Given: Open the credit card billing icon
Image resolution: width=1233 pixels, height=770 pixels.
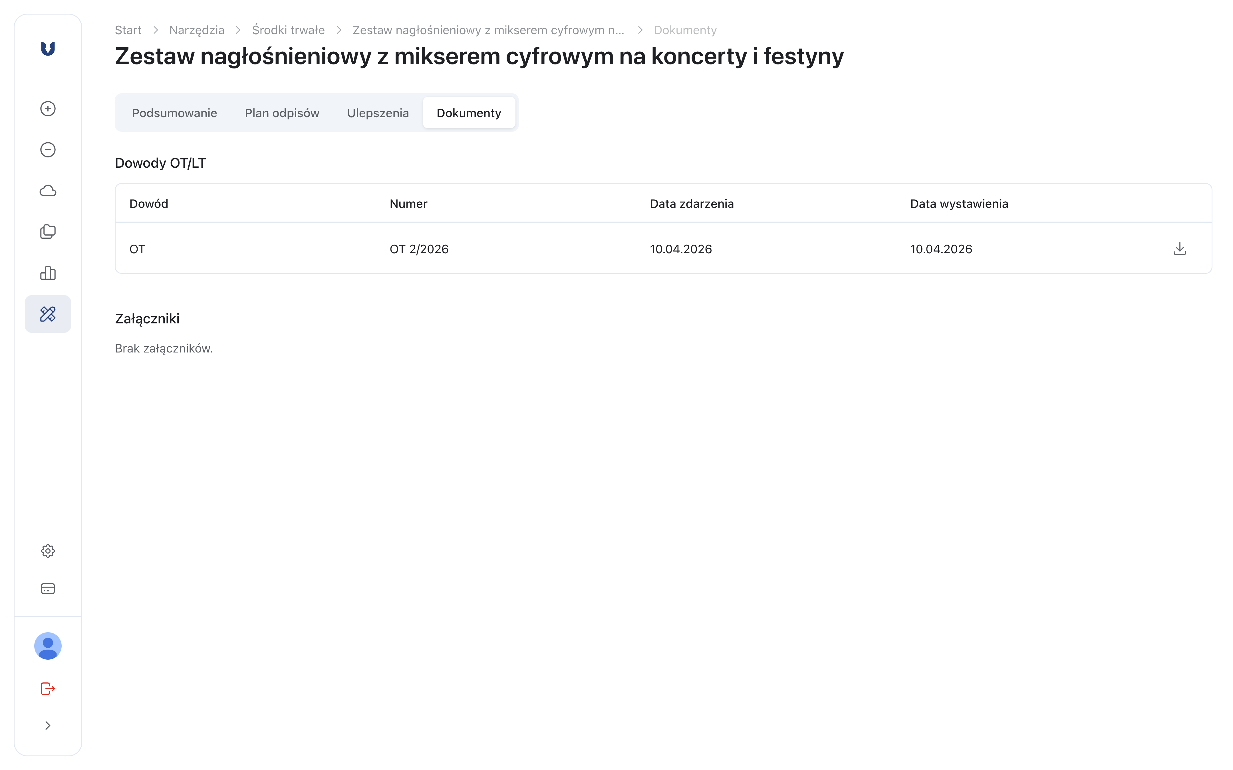Looking at the screenshot, I should [48, 589].
